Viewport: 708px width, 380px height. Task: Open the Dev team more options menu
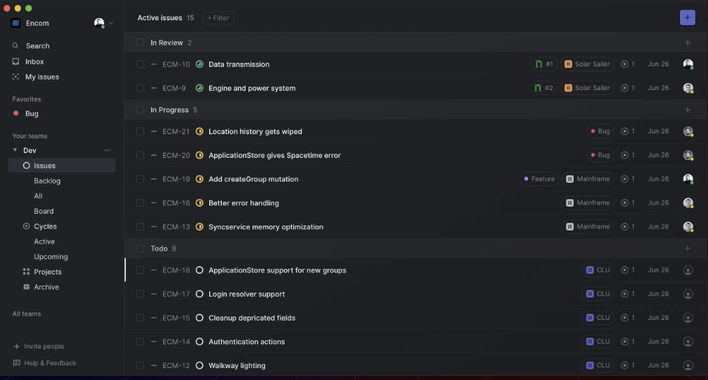[107, 150]
